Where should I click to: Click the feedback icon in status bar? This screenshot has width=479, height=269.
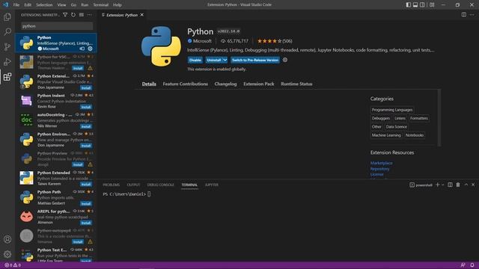click(463, 265)
